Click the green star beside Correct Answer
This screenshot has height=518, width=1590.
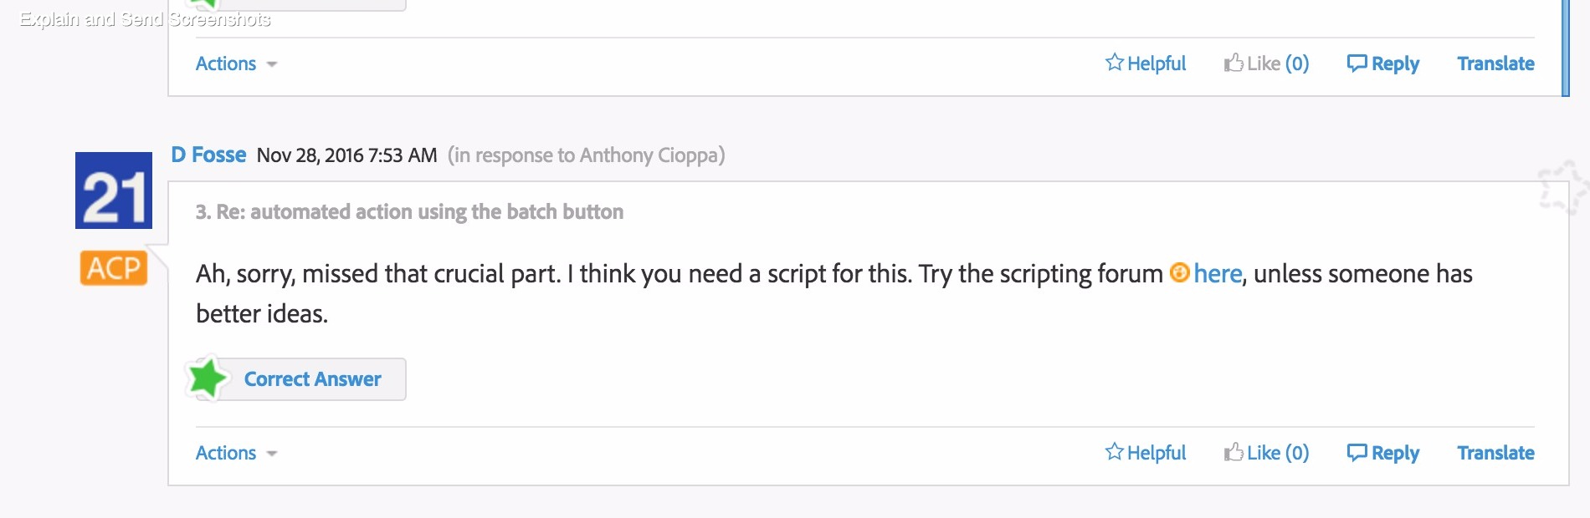tap(208, 378)
